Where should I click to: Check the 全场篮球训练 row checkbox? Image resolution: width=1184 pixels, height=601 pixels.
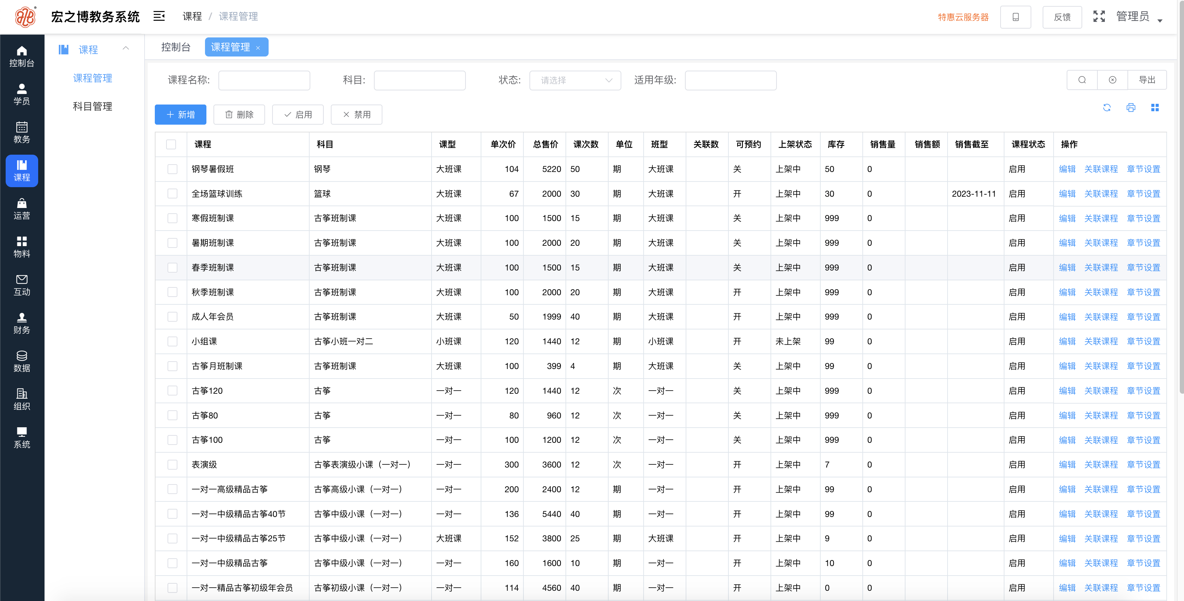tap(172, 194)
